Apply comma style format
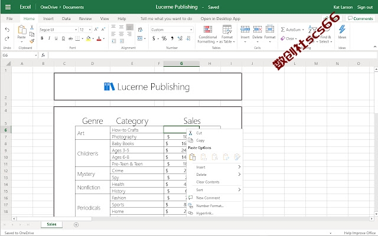 [x=172, y=38]
